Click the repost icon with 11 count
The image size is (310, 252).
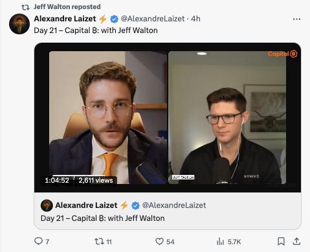(99, 241)
